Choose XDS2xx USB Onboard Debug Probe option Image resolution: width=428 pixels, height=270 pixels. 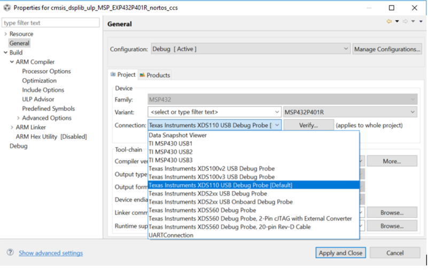(220, 202)
